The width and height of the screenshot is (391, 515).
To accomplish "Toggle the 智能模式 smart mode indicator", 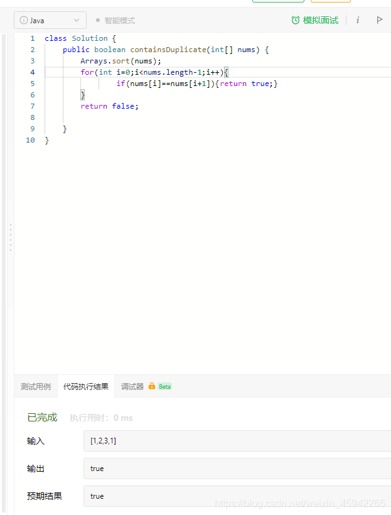I will 115,21.
